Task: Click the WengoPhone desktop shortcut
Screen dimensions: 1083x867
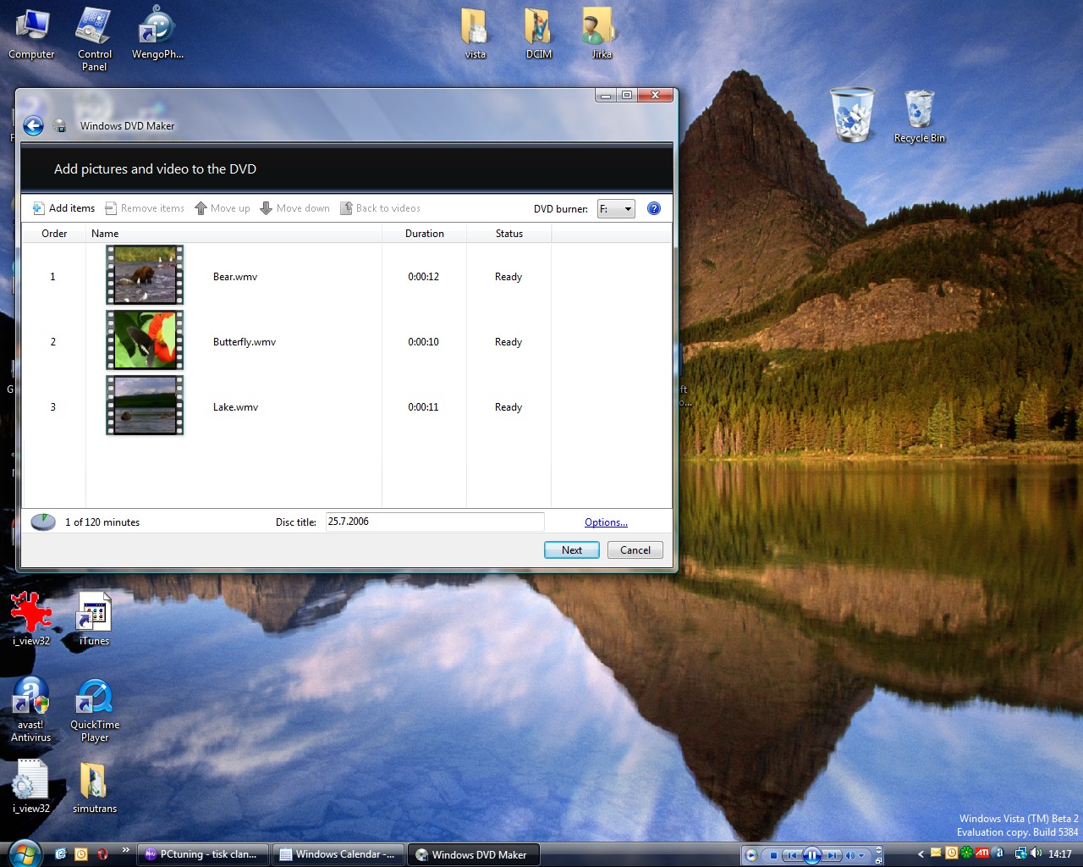Action: tap(157, 34)
